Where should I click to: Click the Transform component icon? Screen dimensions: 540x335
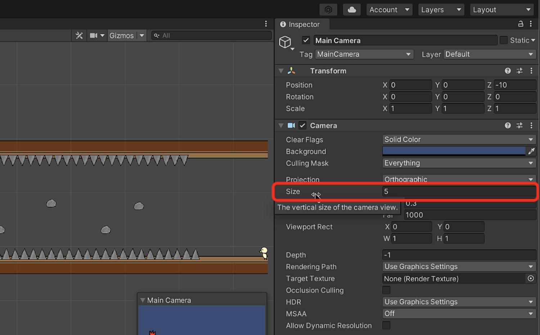tap(291, 71)
